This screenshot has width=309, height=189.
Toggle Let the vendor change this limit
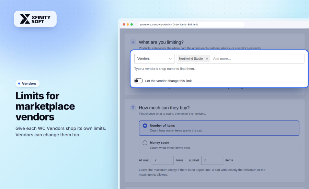click(138, 81)
